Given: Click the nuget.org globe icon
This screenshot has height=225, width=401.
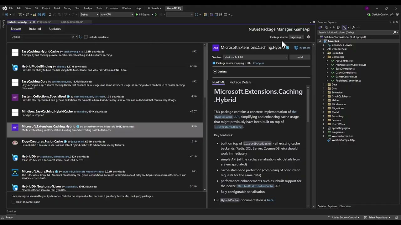Looking at the screenshot, I should [296, 48].
